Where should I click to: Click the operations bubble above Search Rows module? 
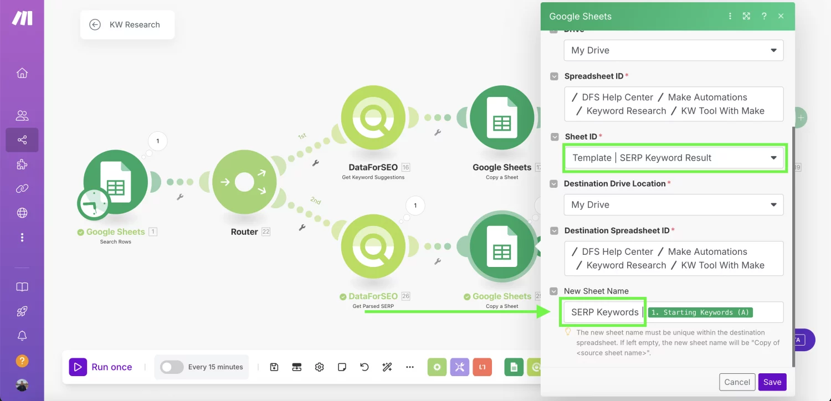click(158, 141)
